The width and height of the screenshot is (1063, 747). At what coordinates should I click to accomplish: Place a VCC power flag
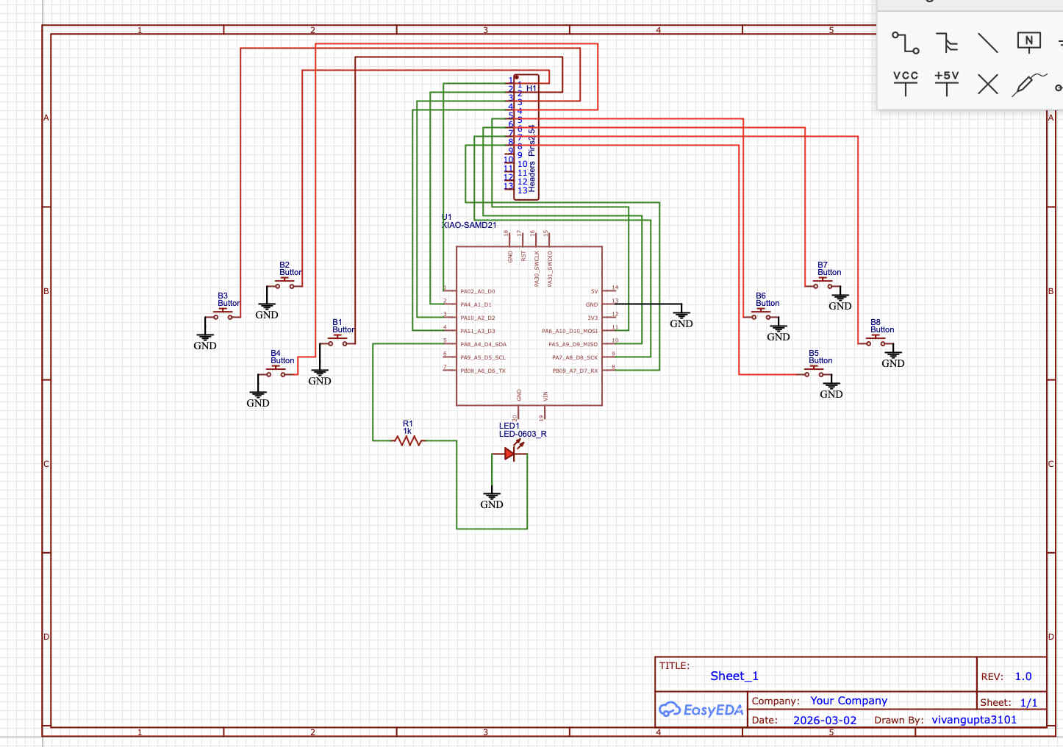pos(906,83)
